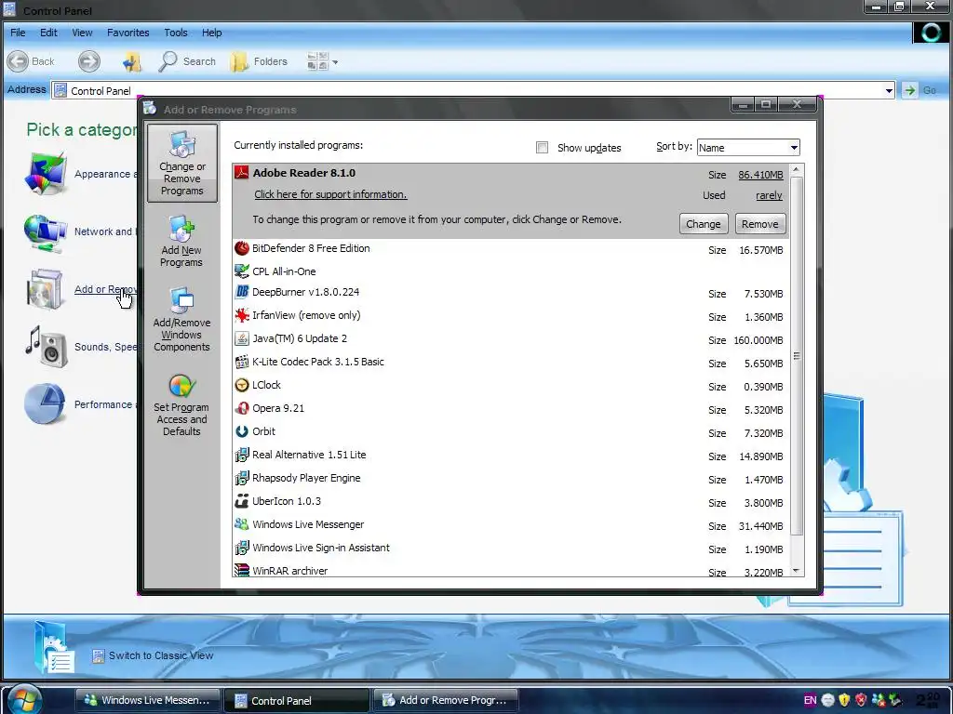Click the UberIcon 1.0.3 icon
Viewport: 953px width, 714px height.
click(242, 501)
